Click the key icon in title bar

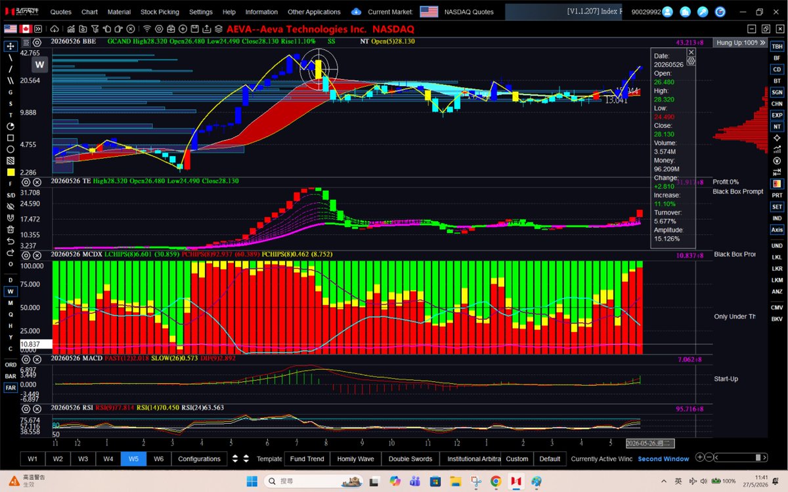[703, 12]
